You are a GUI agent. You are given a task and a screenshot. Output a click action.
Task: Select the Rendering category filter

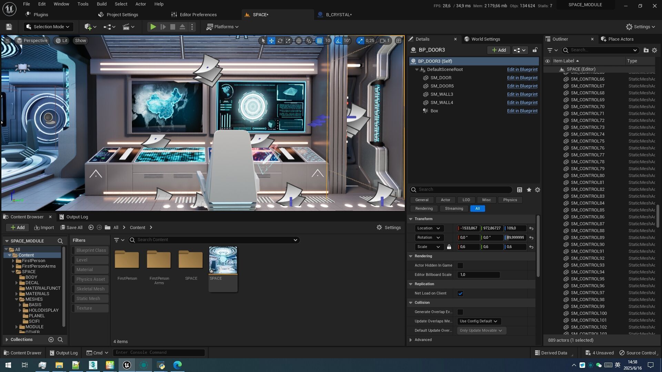pyautogui.click(x=424, y=208)
